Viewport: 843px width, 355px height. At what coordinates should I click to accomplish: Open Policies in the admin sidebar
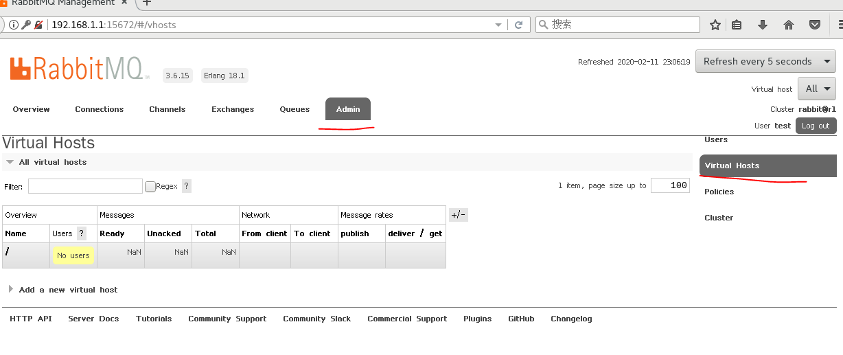(x=719, y=192)
